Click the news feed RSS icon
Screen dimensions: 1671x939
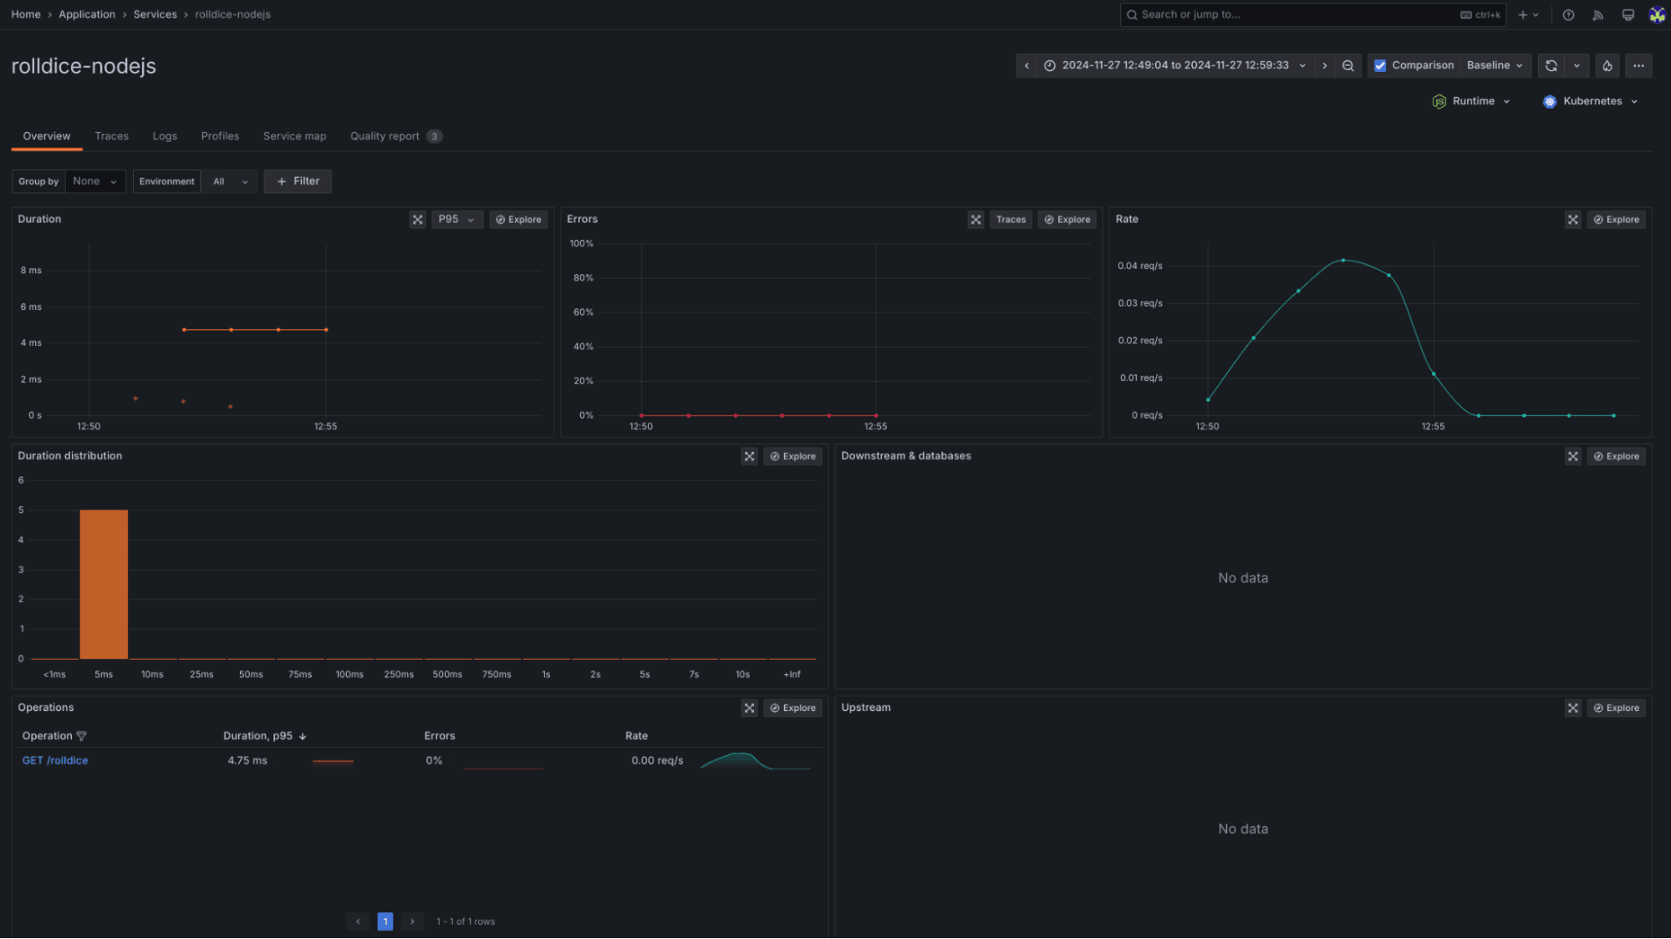(x=1597, y=15)
